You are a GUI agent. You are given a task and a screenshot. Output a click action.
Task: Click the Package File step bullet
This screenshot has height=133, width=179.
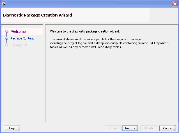click(x=7, y=45)
